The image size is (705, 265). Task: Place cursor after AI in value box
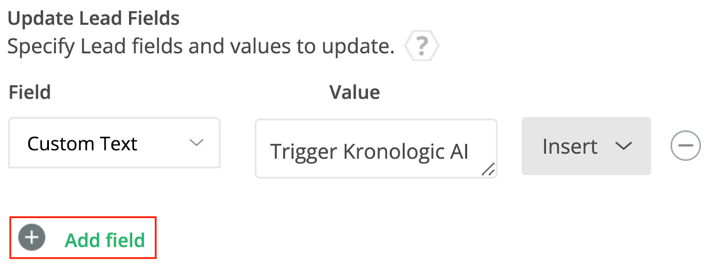coord(469,152)
